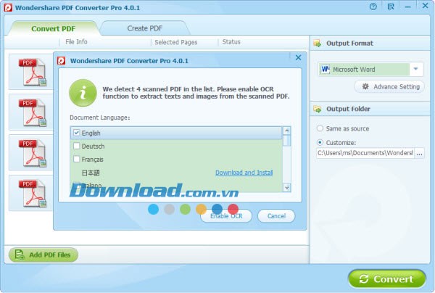Image resolution: width=435 pixels, height=293 pixels.
Task: Click the Enable OCR button
Action: pos(226,216)
